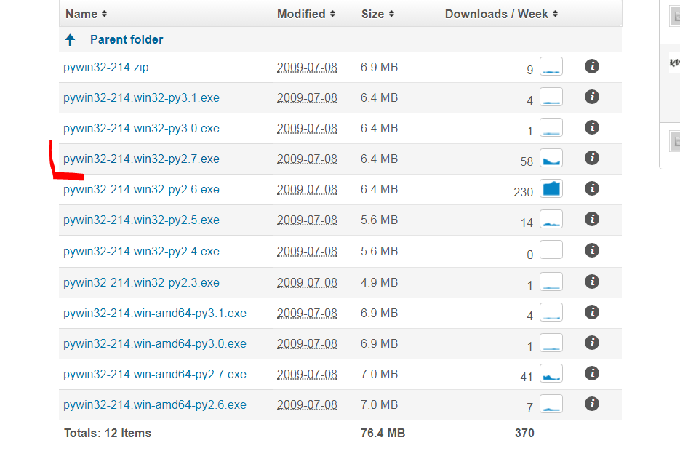This screenshot has width=680, height=451.
Task: View download graph for win-amd64-py2.7.exe
Action: [x=551, y=374]
